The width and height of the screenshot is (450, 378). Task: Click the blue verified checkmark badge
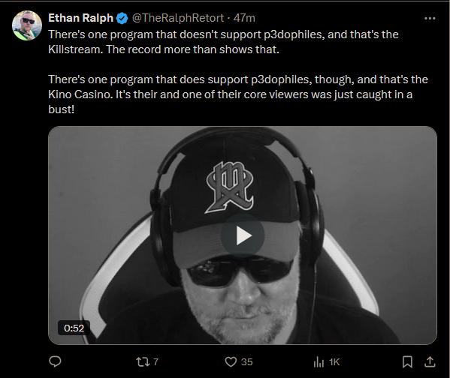pos(122,18)
